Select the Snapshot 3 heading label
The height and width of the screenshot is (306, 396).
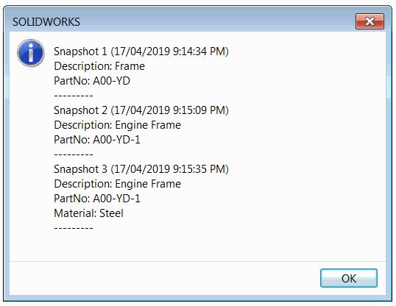point(80,169)
